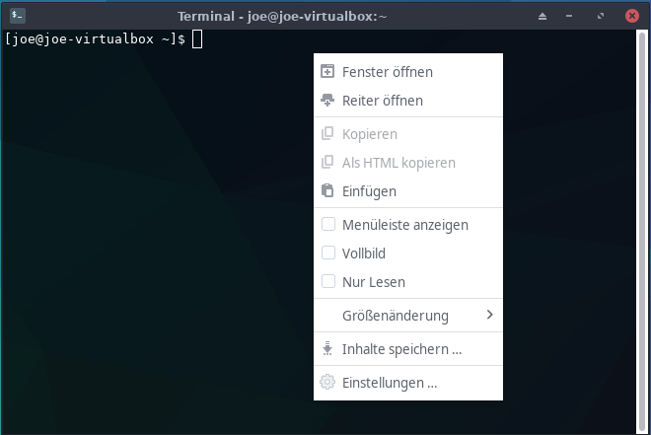Click the download icon beside Inhalte speichern

point(328,348)
